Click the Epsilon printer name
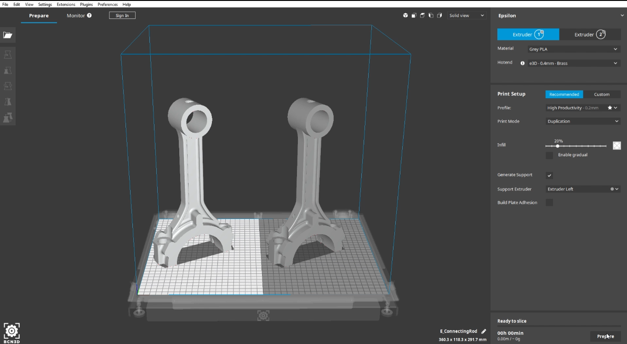 tap(507, 16)
